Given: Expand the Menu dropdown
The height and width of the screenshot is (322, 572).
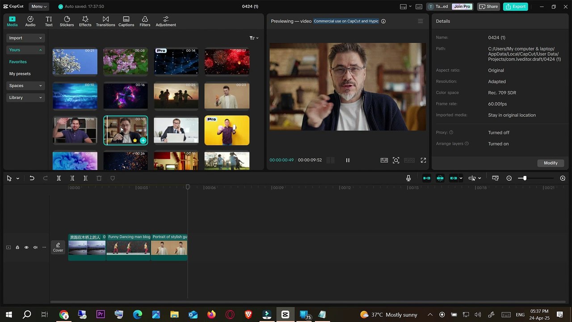Looking at the screenshot, I should tap(39, 7).
